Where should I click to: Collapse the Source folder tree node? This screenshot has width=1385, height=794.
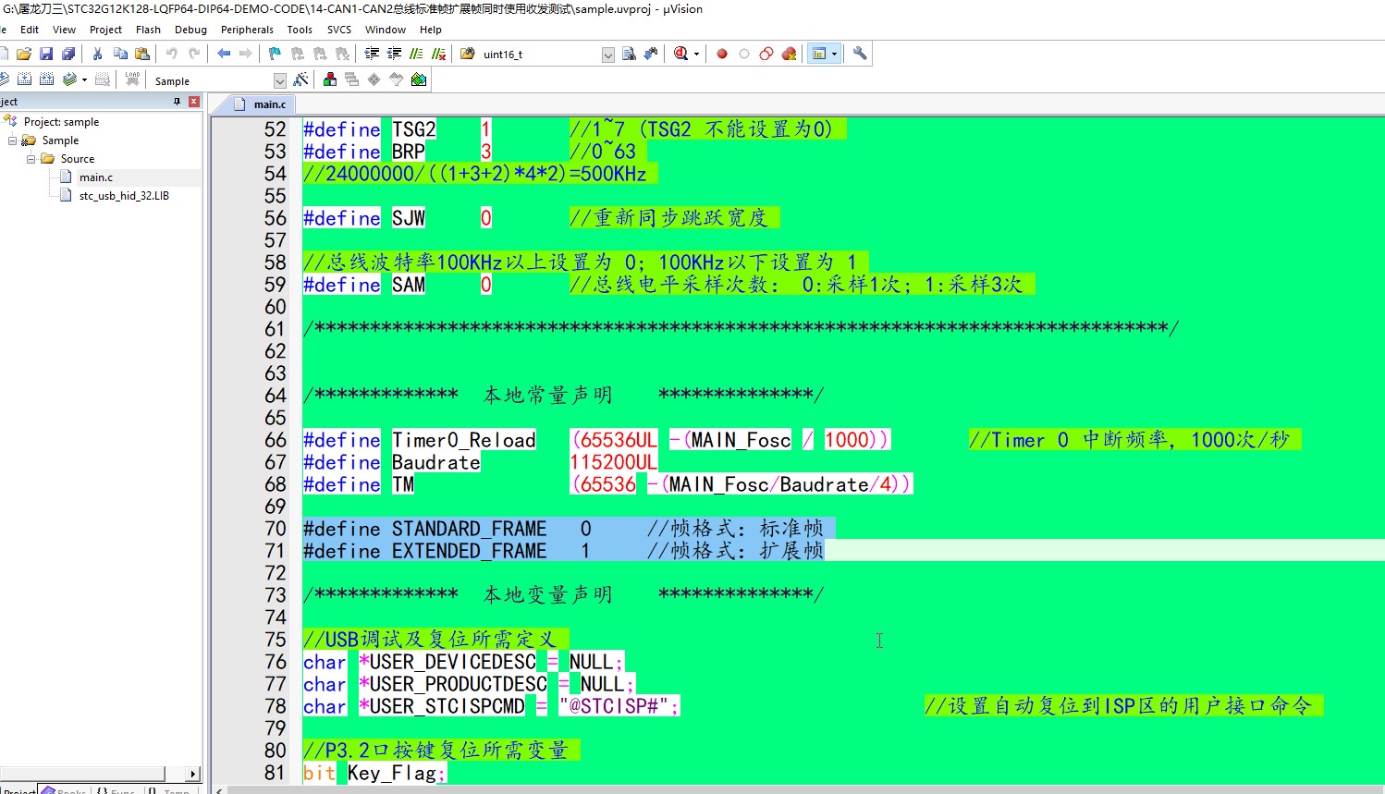31,159
